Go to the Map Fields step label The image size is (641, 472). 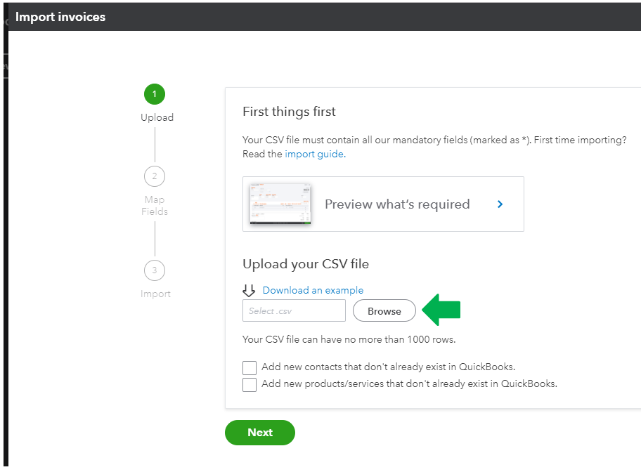(x=155, y=206)
